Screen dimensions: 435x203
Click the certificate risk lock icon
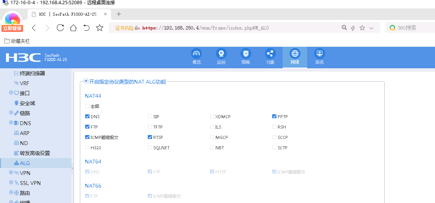pos(137,28)
